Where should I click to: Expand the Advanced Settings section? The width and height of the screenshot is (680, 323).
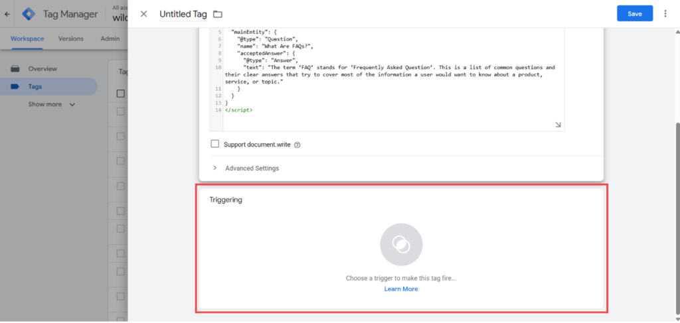pyautogui.click(x=246, y=168)
